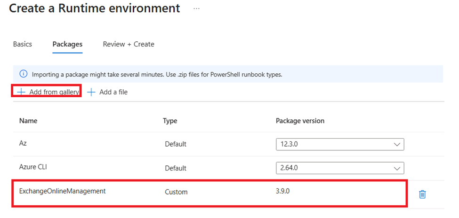Screen dimensions: 459x218
Task: Click the plus icon for Add from gallery
Action: [21, 92]
